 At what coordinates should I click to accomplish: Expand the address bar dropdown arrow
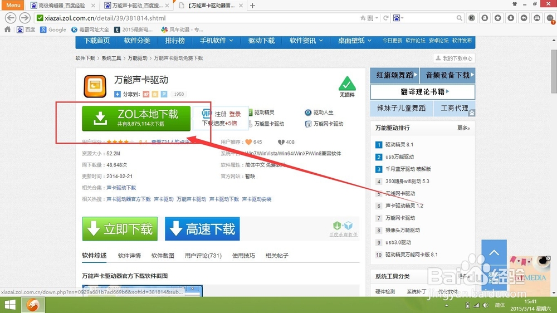click(377, 18)
